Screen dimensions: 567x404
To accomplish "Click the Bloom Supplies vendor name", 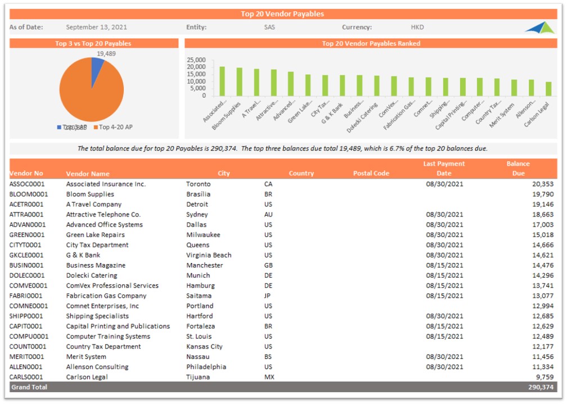I will click(90, 194).
